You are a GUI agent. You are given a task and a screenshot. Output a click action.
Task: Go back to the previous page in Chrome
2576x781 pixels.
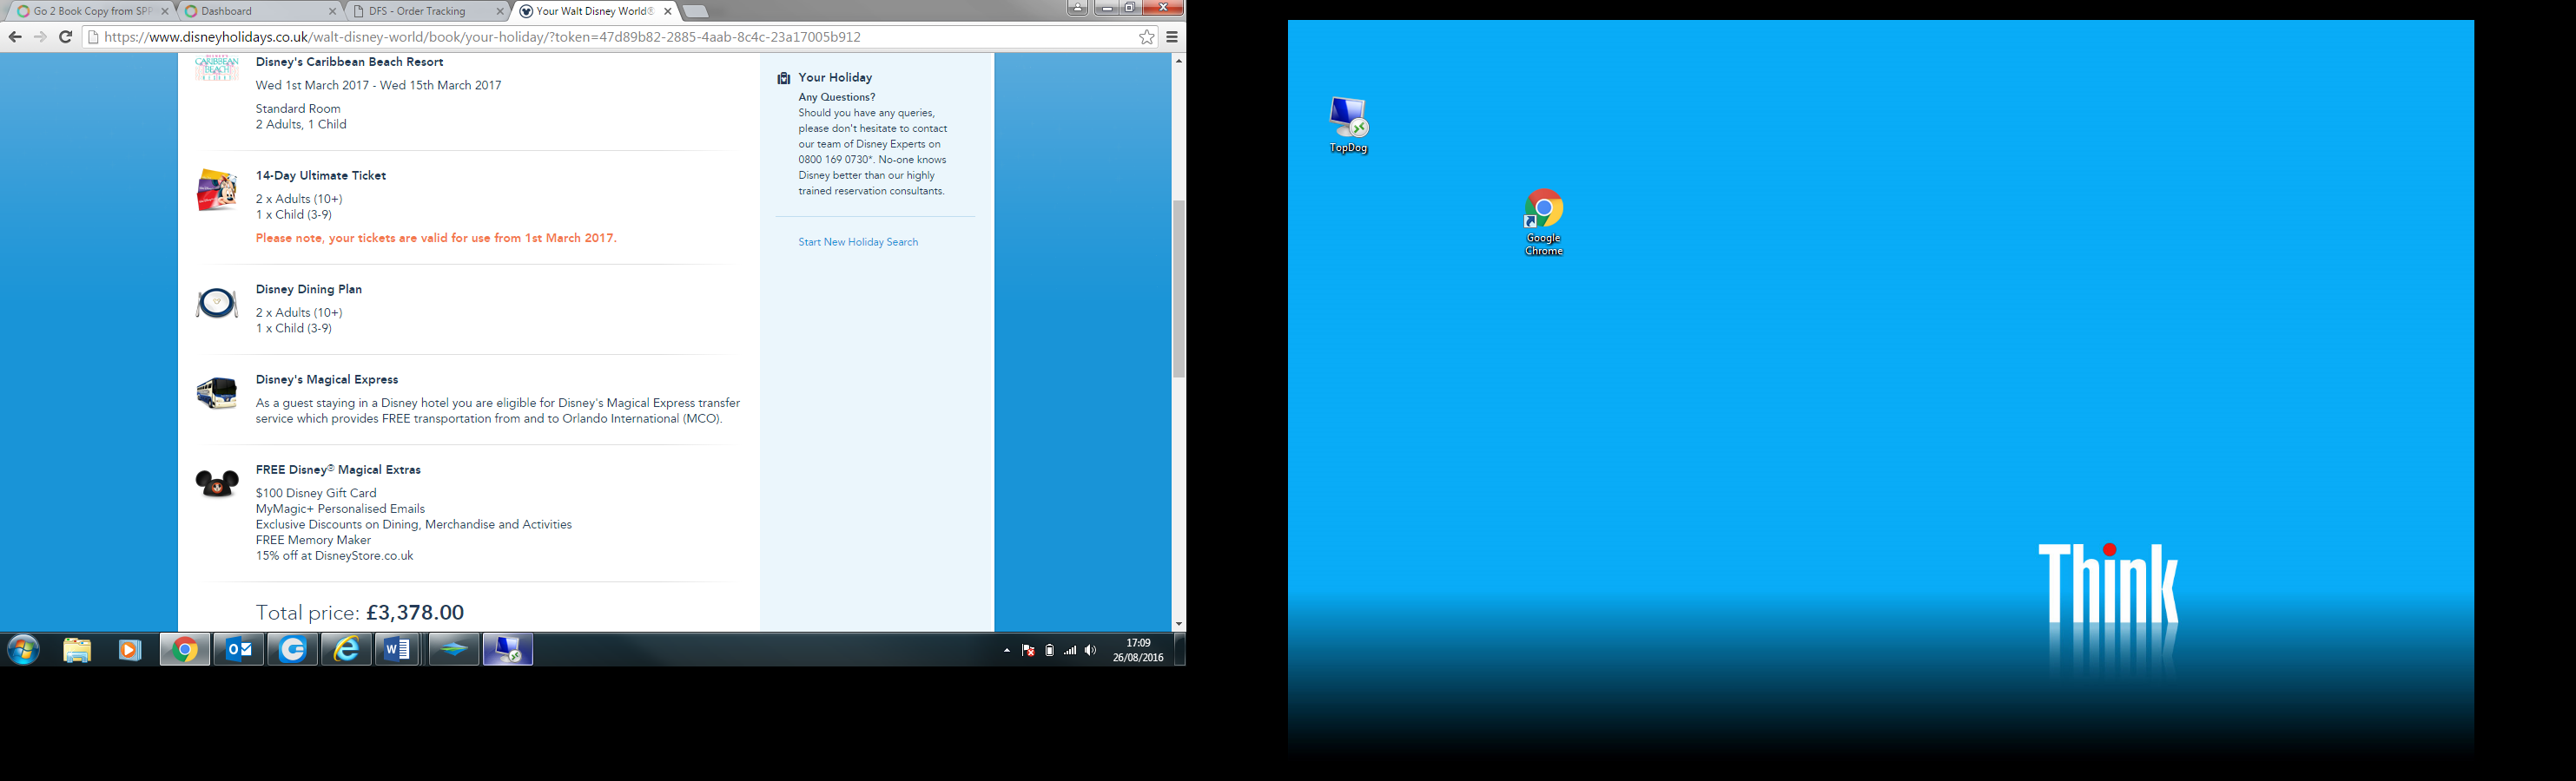15,37
